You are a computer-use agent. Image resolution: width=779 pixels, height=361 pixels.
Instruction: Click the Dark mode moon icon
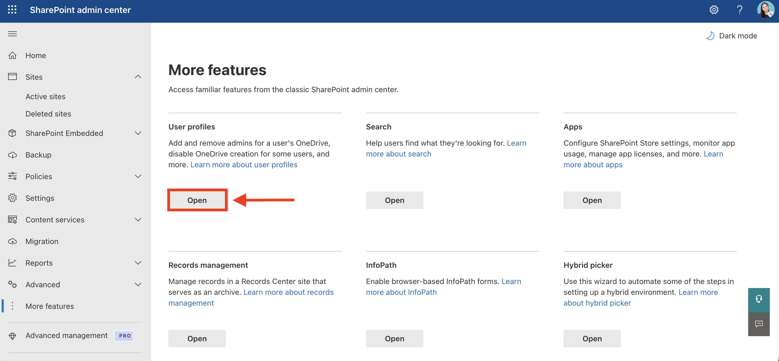click(x=710, y=36)
